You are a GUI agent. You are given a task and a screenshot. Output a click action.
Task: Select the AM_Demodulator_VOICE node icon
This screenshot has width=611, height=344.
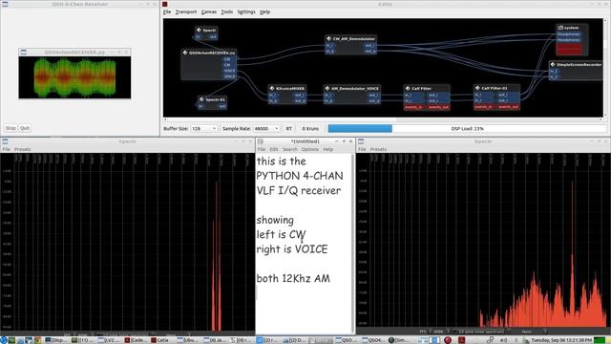coord(327,88)
